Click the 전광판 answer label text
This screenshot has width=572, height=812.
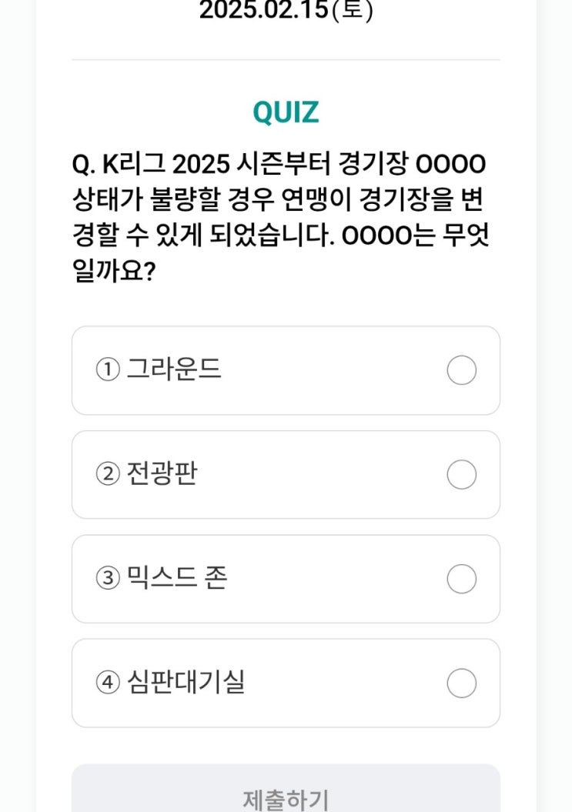click(x=162, y=473)
